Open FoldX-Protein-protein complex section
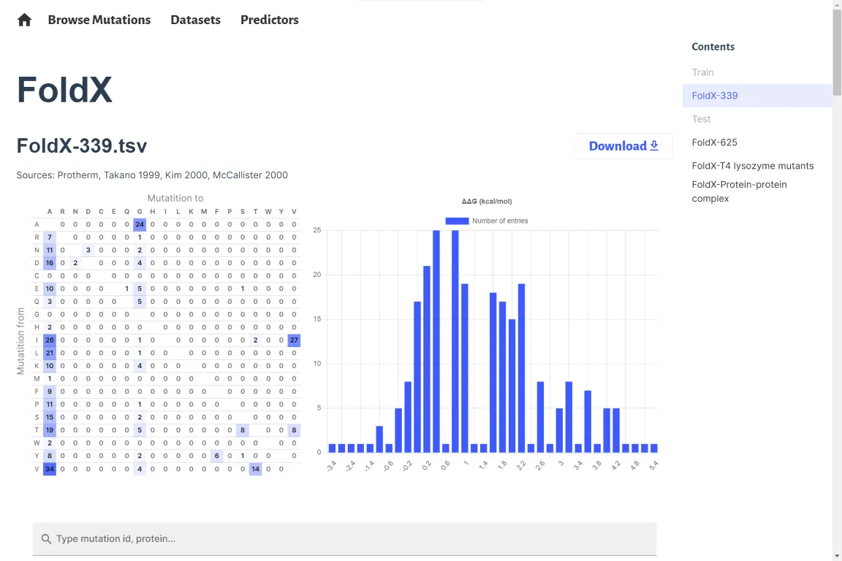This screenshot has width=842, height=561. pyautogui.click(x=739, y=191)
